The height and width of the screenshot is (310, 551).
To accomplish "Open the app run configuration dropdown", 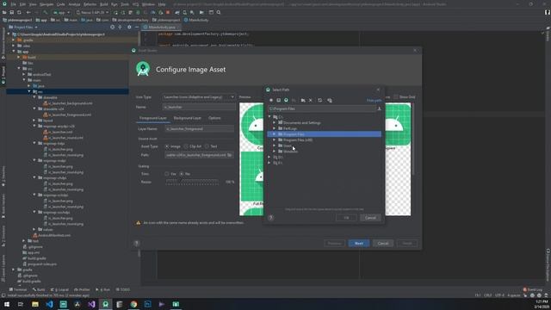I will coord(61,12).
